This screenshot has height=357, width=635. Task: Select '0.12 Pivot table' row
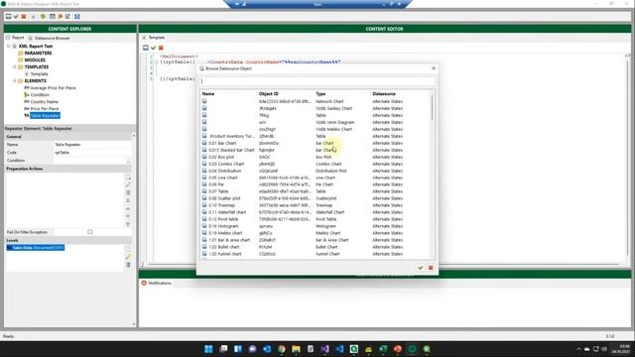click(316, 219)
